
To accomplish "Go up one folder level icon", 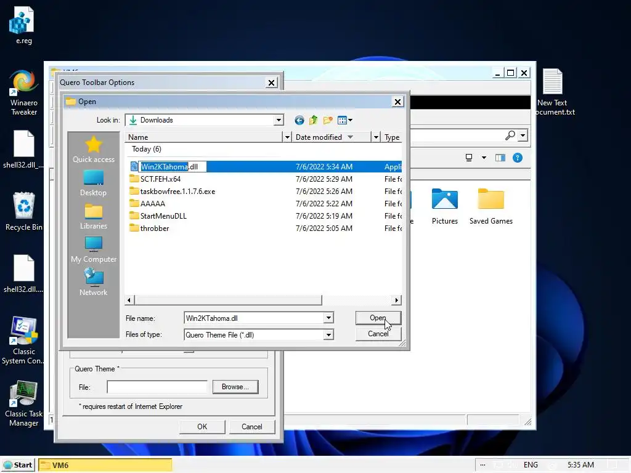I will click(x=314, y=120).
